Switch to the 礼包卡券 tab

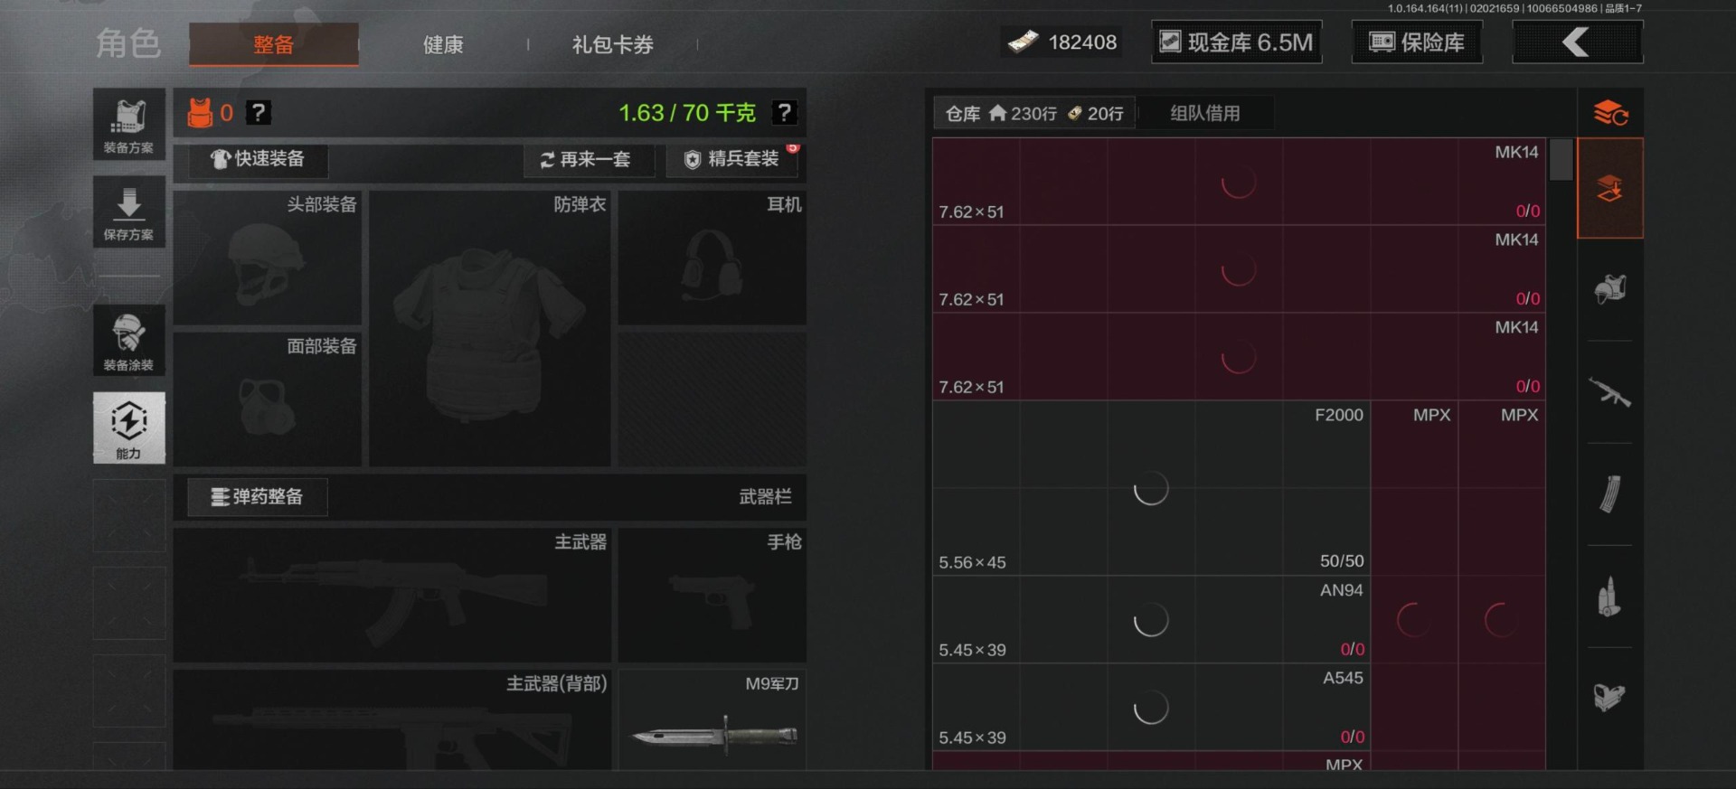coord(612,44)
